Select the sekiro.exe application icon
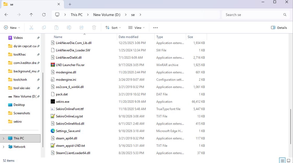 [x=53, y=101]
